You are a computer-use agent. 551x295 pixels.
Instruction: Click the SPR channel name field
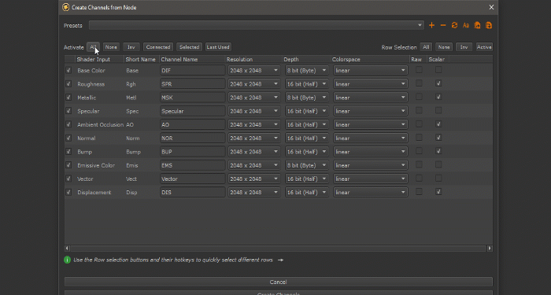[193, 84]
